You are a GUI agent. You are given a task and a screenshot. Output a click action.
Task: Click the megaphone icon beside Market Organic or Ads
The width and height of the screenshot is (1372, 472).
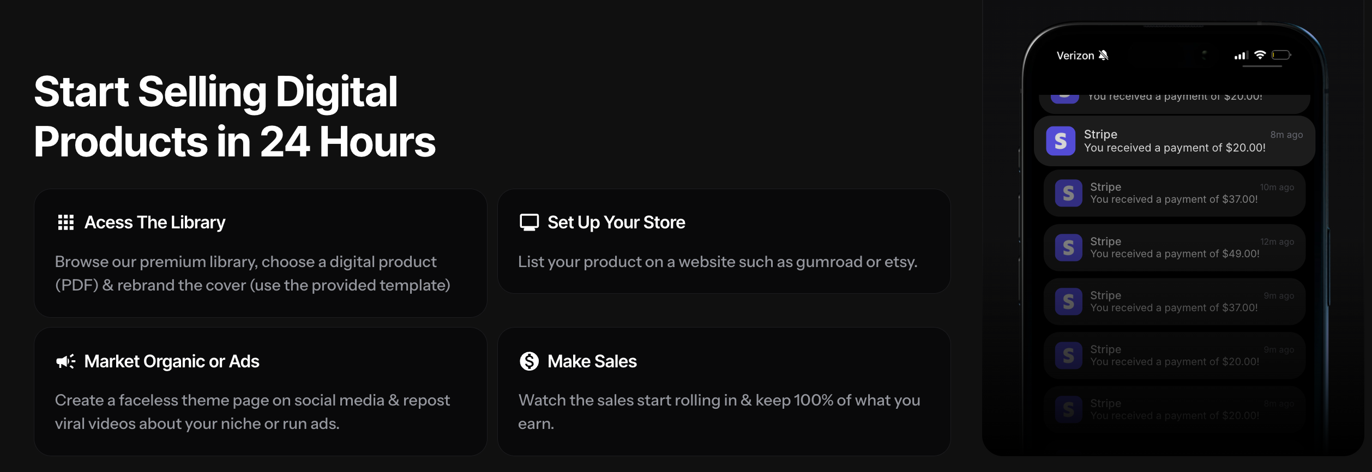click(x=66, y=361)
